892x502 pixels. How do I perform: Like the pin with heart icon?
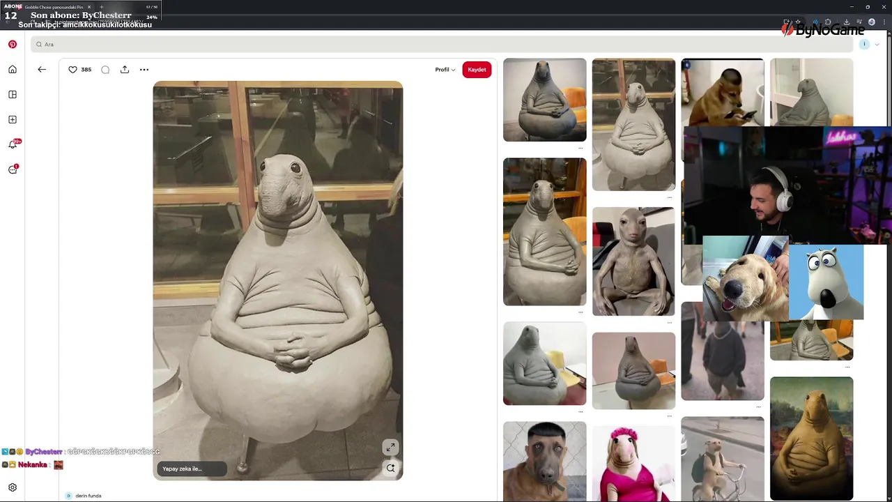click(72, 70)
